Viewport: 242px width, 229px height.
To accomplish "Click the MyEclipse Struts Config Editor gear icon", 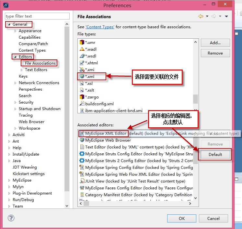I will click(82, 154).
